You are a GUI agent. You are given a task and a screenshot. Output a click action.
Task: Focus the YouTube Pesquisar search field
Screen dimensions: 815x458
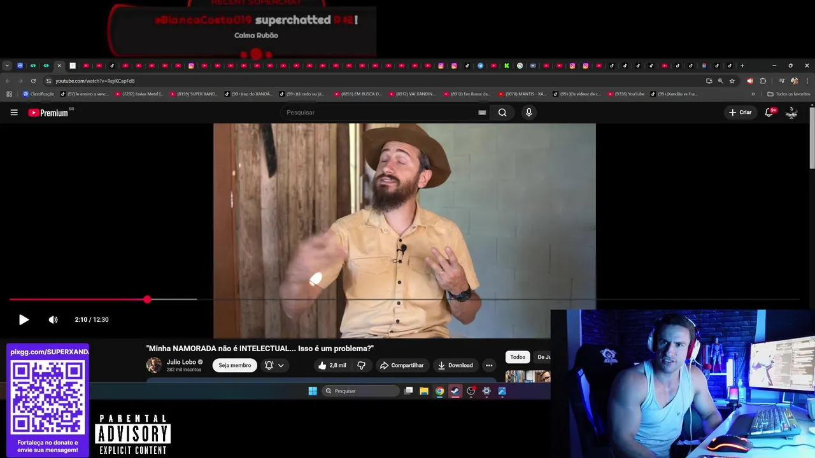(379, 113)
